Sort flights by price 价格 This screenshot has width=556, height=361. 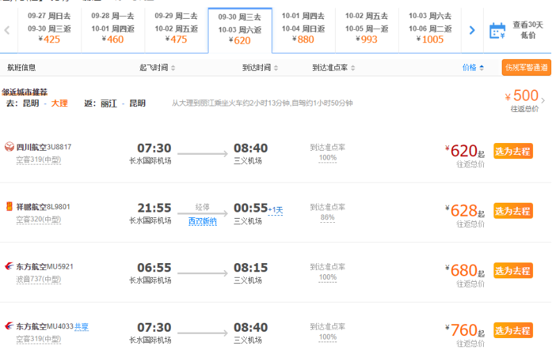click(x=473, y=67)
